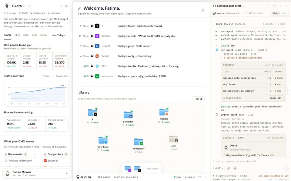The image size is (291, 181).
Task: Click apply all fixes button
Action: point(276,98)
